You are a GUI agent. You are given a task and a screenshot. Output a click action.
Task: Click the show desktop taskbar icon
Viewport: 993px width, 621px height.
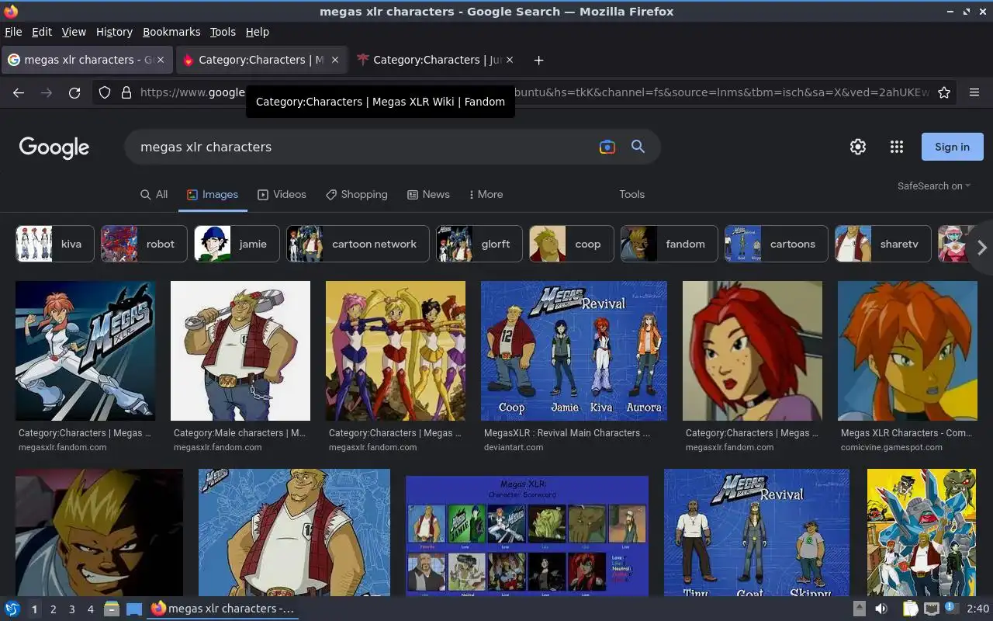(134, 609)
